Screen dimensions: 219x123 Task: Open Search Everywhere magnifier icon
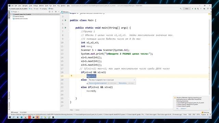coord(210,9)
